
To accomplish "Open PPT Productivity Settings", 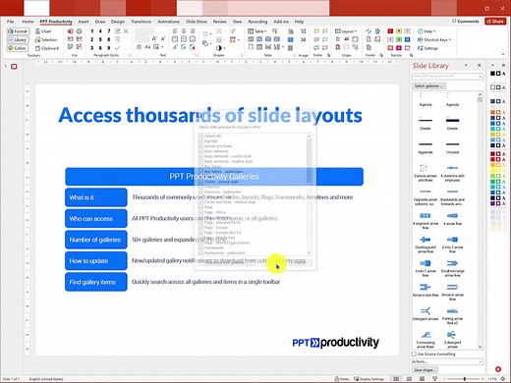I will 427,48.
